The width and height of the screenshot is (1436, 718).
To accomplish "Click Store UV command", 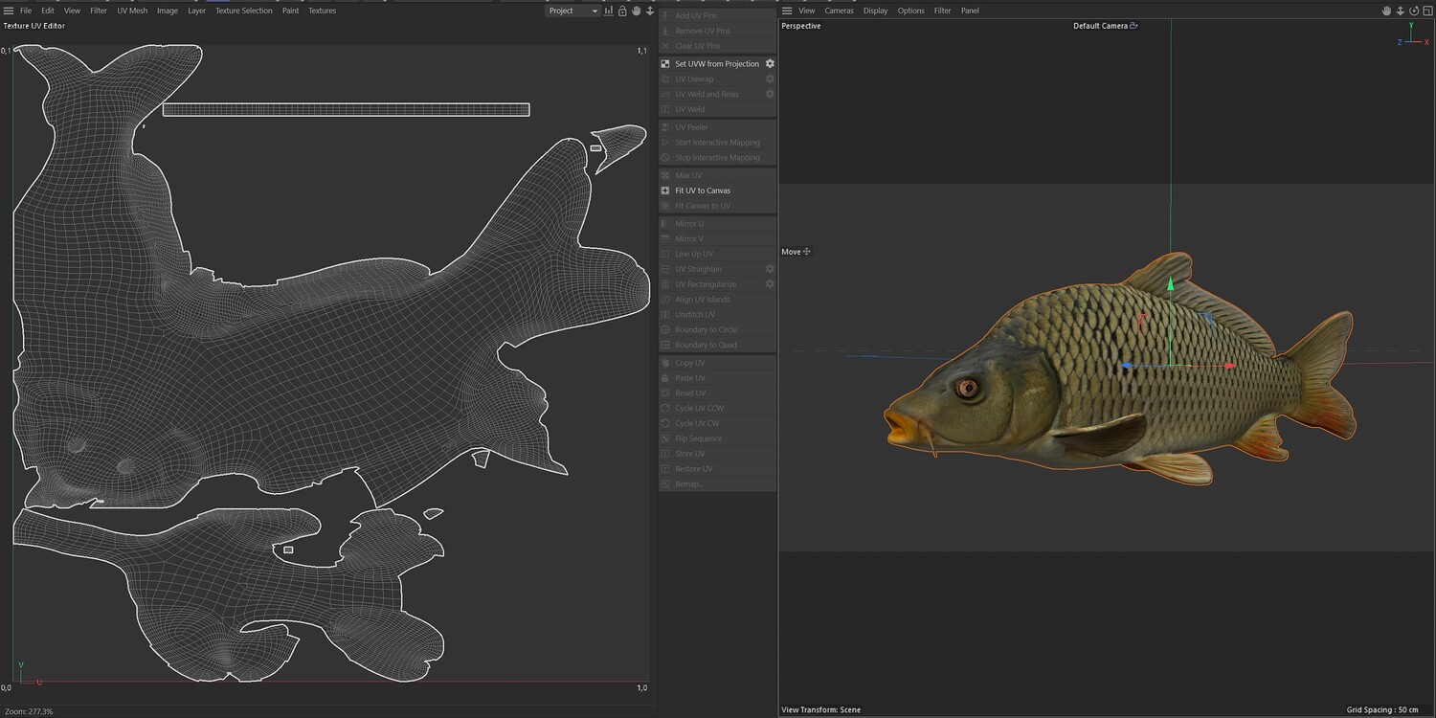I will click(x=718, y=454).
